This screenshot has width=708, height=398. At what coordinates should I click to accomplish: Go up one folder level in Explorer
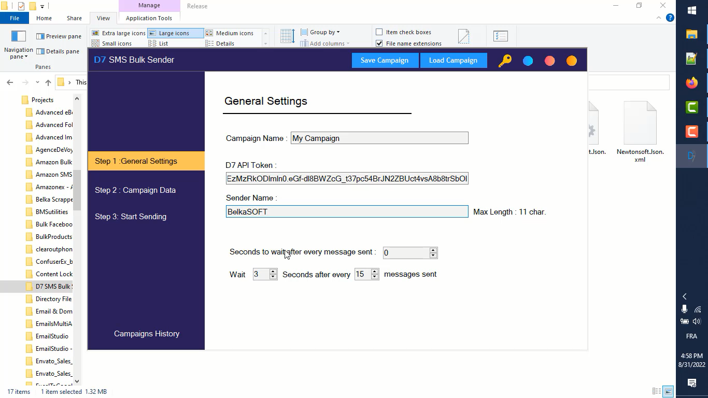point(48,82)
